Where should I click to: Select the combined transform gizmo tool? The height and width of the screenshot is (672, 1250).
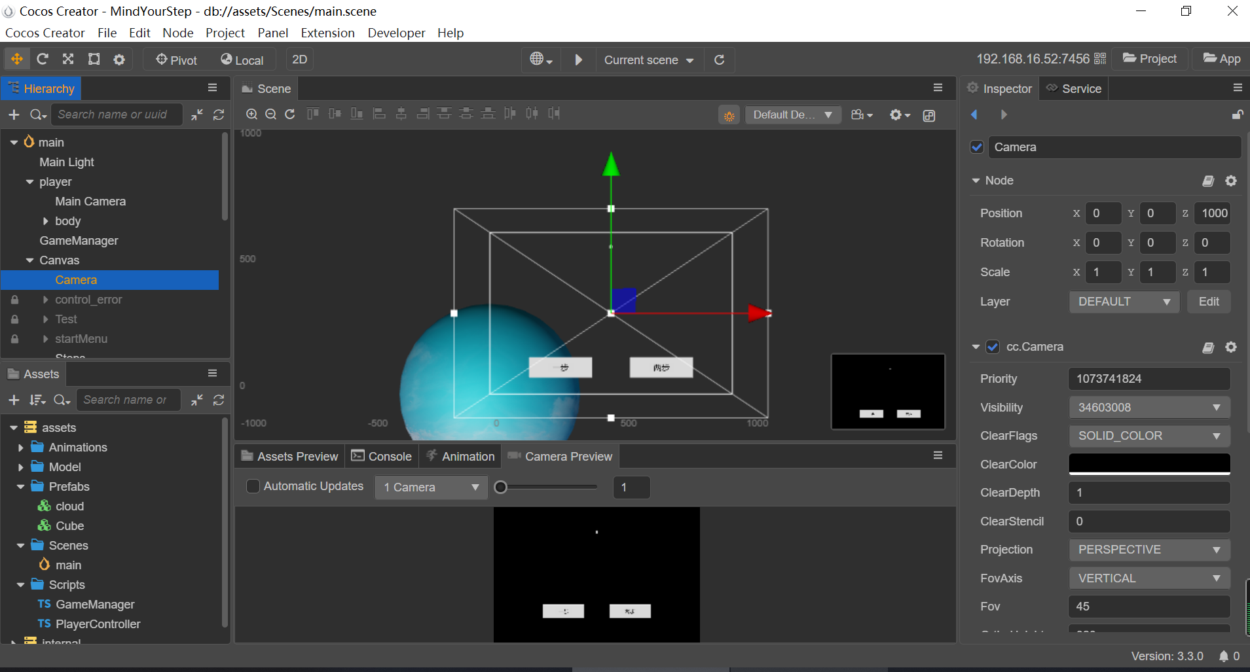point(119,60)
